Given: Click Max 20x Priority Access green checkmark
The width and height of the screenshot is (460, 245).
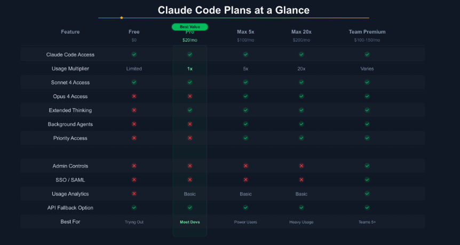Looking at the screenshot, I should [x=302, y=138].
